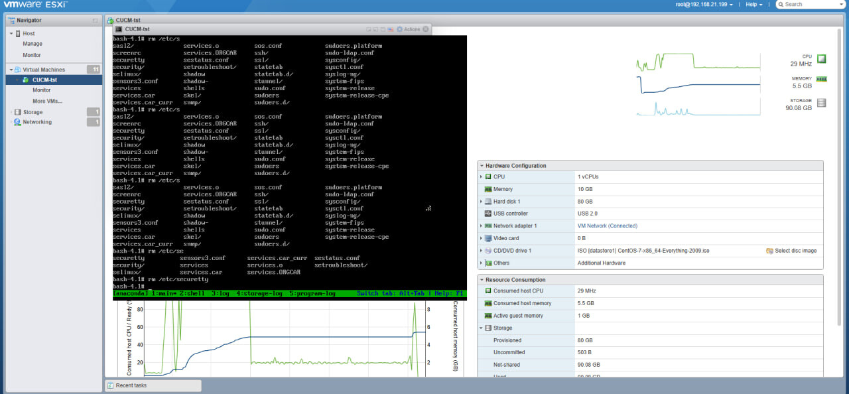Click the keyboard layout flag icon in console
The height and width of the screenshot is (394, 849).
coord(391,29)
